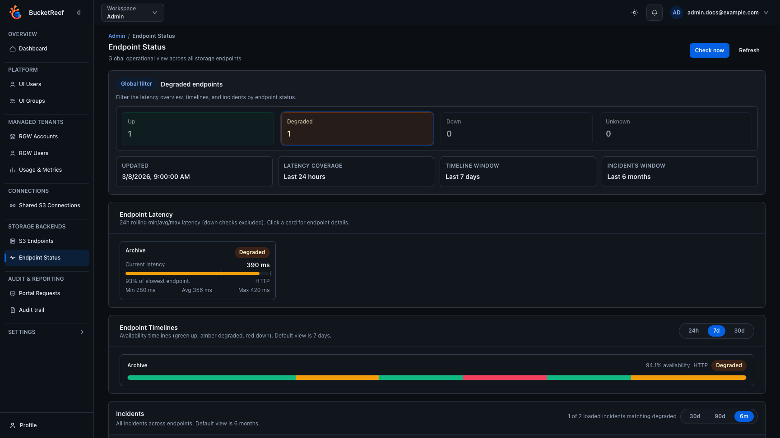
Task: Click the red down segment in Archive timeline
Action: pyautogui.click(x=505, y=378)
